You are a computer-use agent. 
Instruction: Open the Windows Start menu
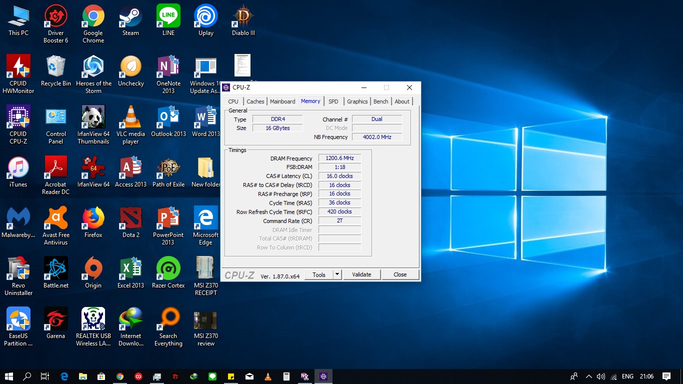[x=9, y=376]
